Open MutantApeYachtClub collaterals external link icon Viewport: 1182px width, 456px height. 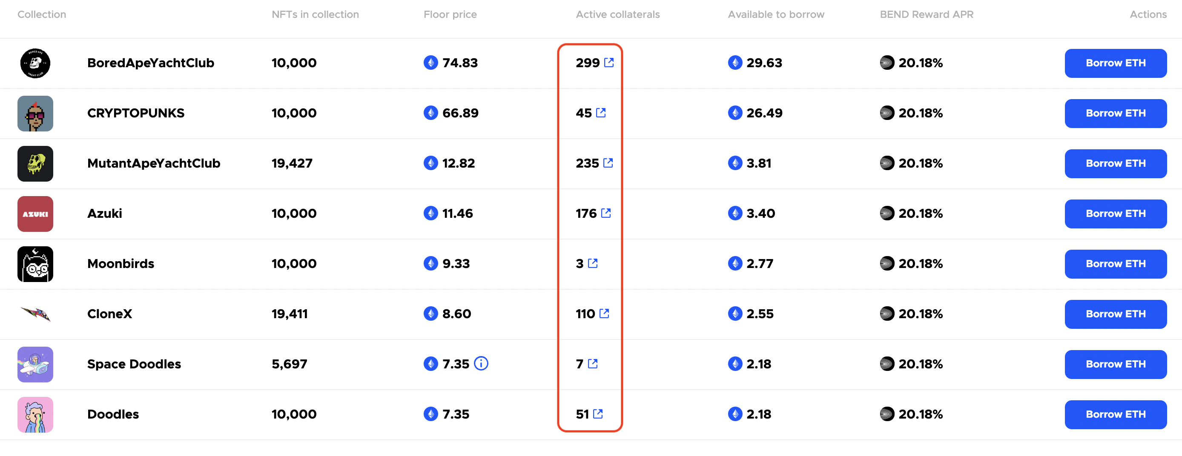pyautogui.click(x=608, y=162)
